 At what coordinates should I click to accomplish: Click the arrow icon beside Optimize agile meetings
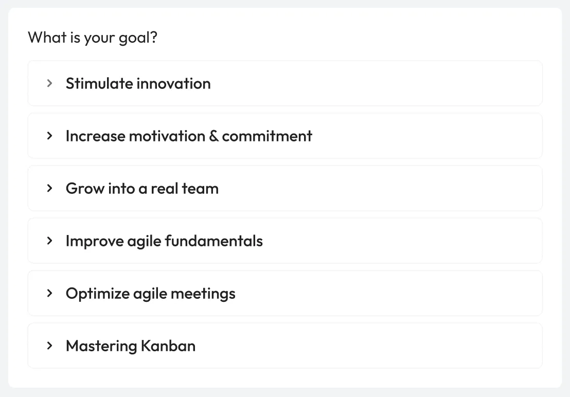point(49,293)
